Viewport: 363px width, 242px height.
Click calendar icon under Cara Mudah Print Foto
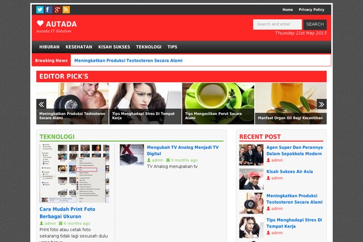[x=60, y=223]
